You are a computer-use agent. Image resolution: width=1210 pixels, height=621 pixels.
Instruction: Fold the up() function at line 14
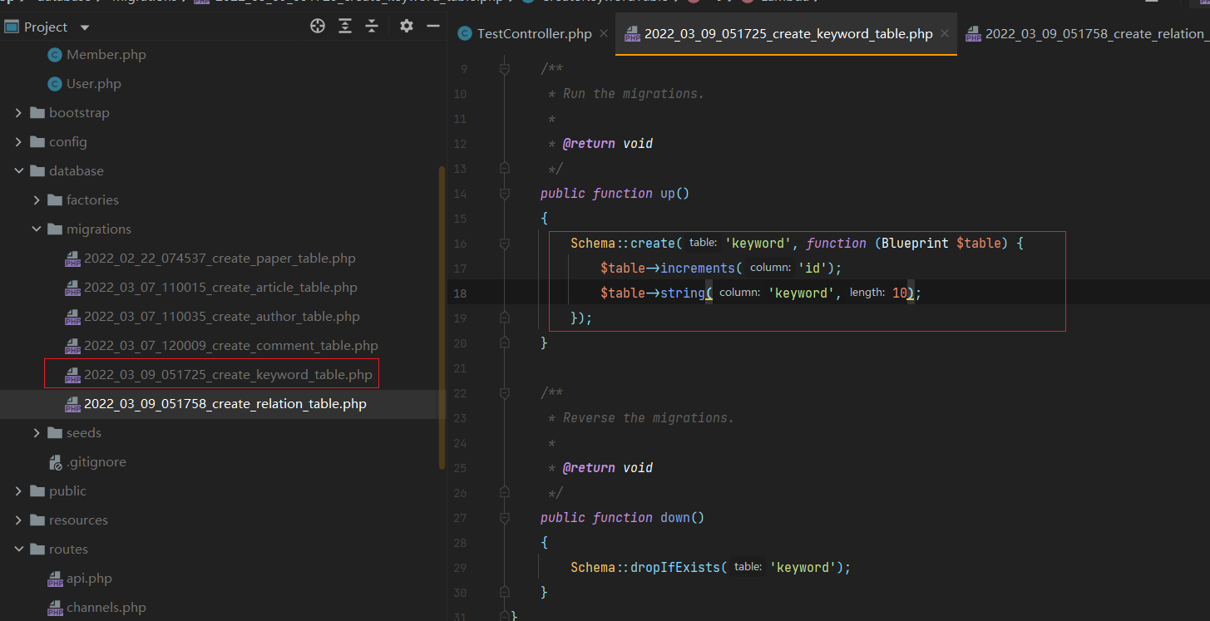point(504,194)
